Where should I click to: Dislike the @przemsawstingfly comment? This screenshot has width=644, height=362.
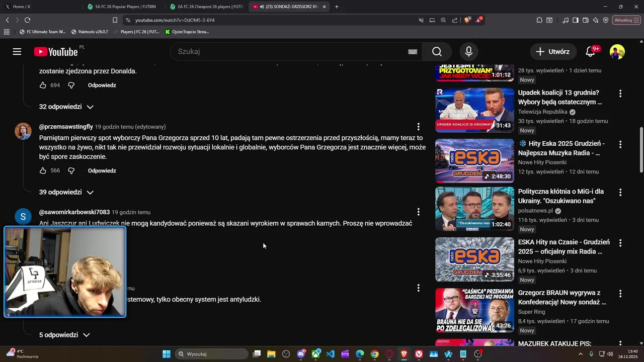pos(71,171)
